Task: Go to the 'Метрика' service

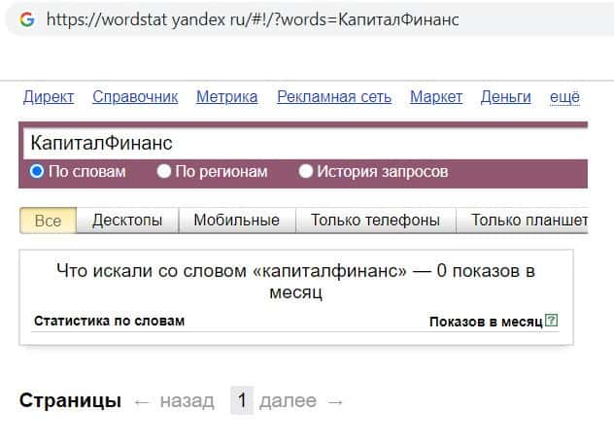Action: click(226, 96)
